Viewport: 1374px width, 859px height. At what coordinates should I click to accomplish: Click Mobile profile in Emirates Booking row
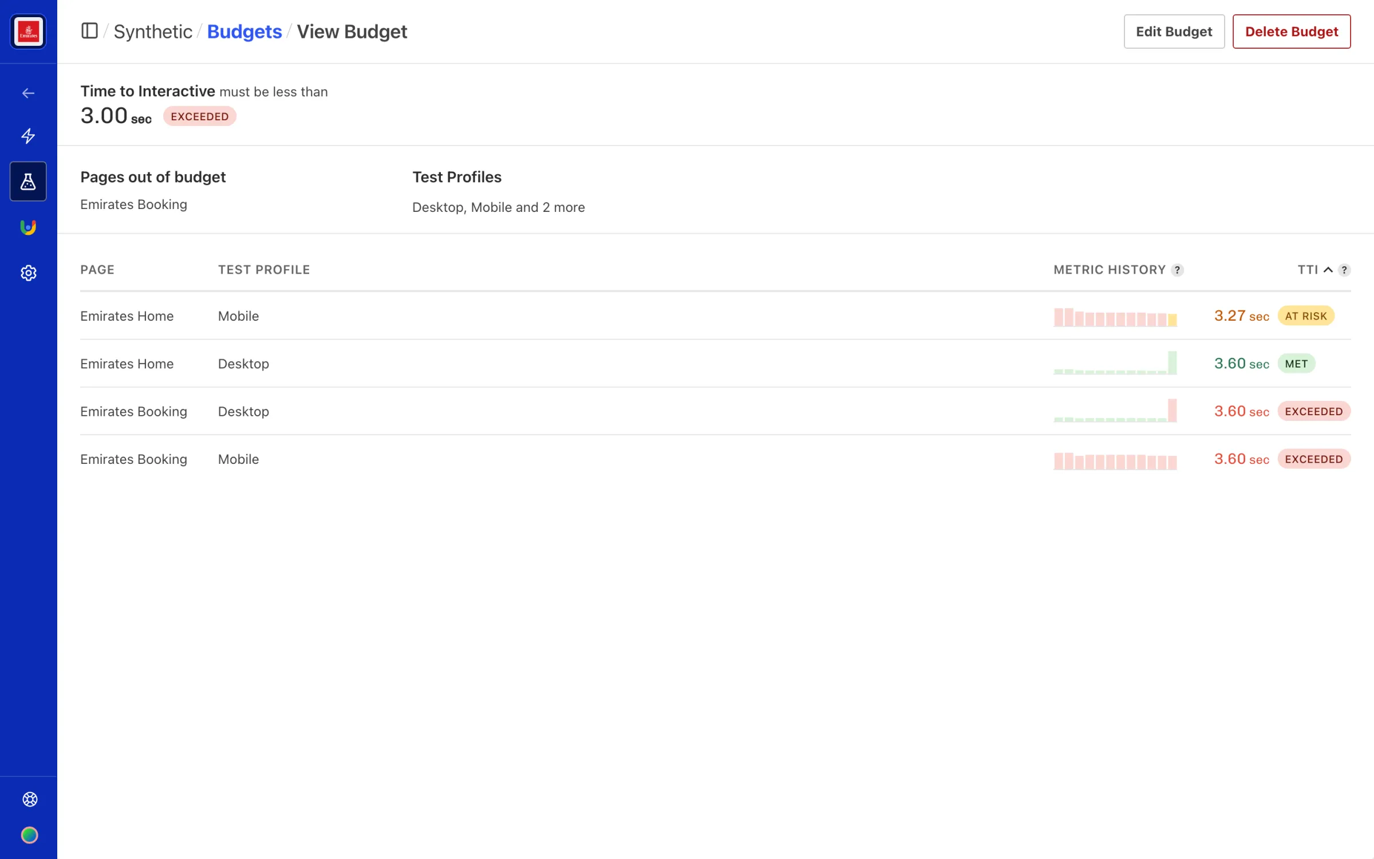[x=238, y=459]
